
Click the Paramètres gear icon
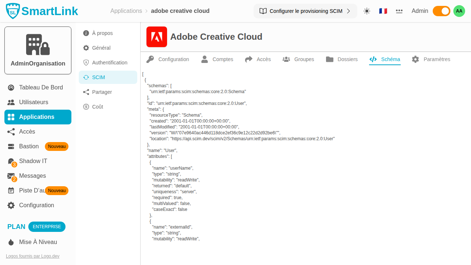coord(415,59)
